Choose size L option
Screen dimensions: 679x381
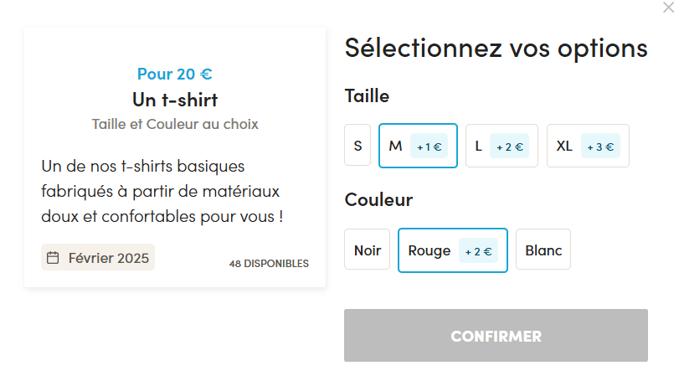[x=502, y=146]
